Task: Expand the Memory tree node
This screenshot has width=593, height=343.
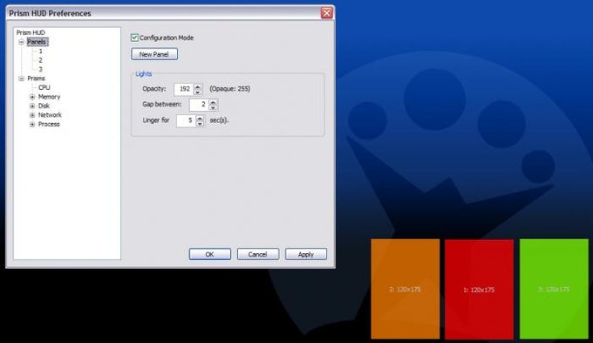Action: (32, 97)
